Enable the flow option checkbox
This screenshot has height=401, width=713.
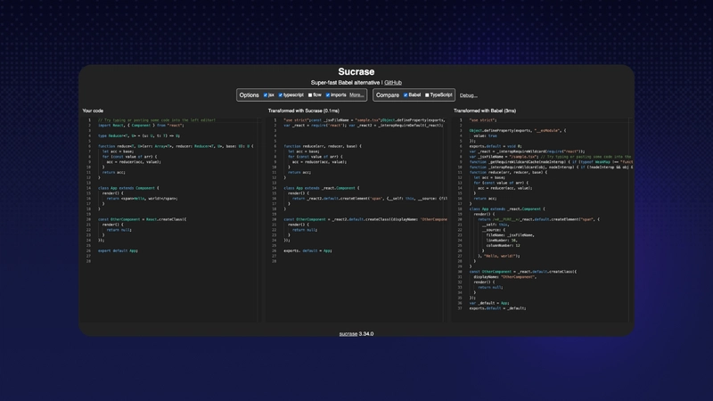coord(310,95)
